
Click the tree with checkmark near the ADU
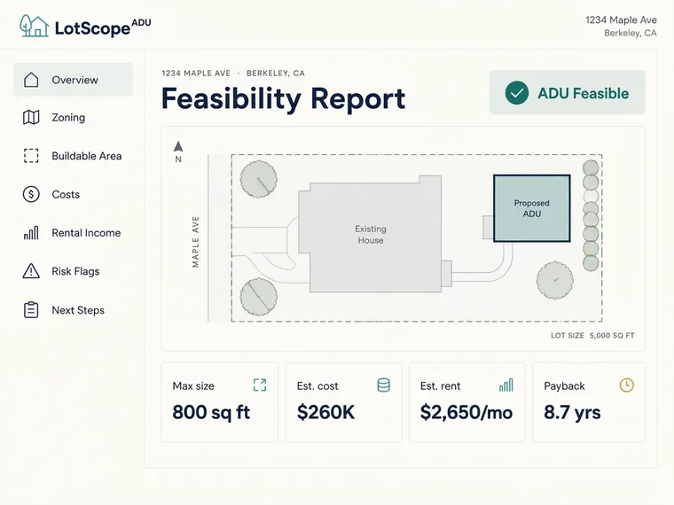pos(555,281)
